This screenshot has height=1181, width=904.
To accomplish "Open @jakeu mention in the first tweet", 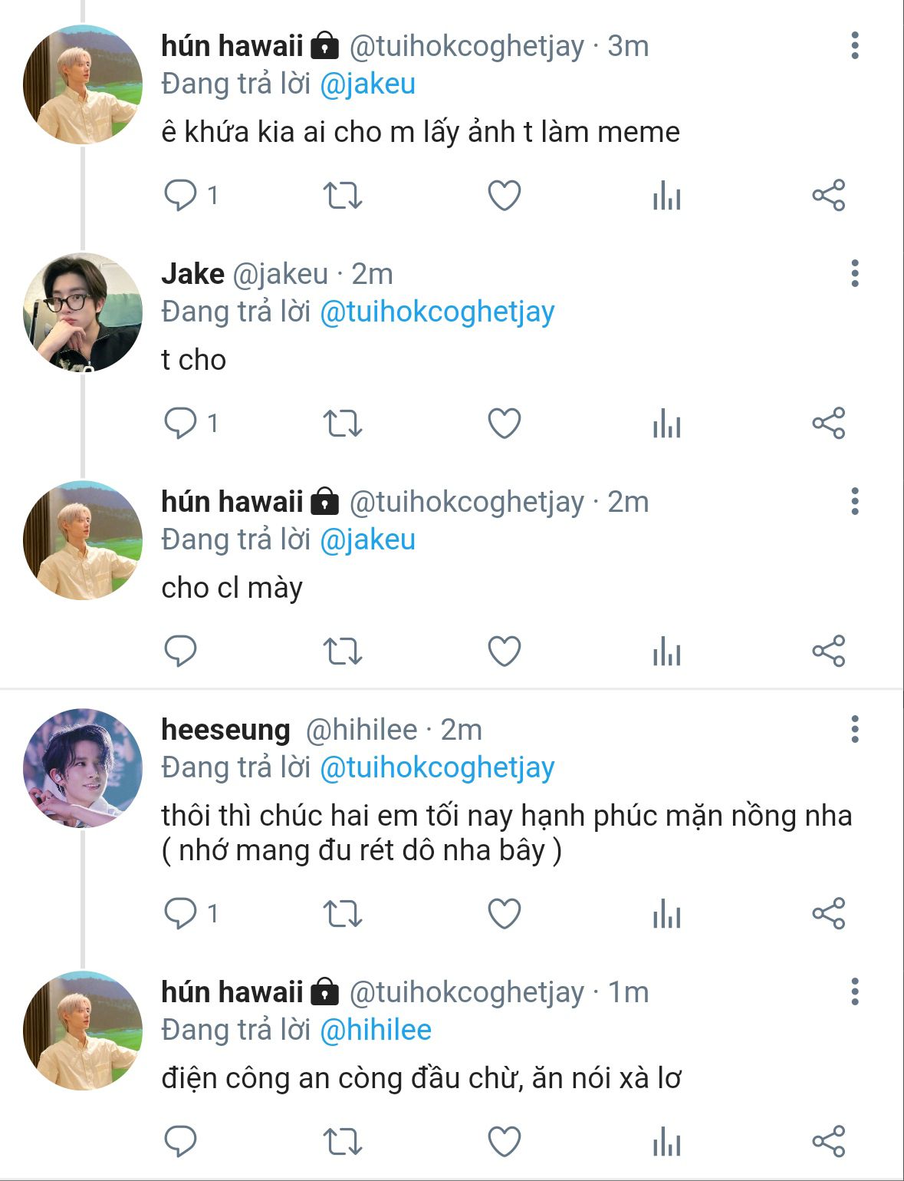I will pyautogui.click(x=367, y=84).
